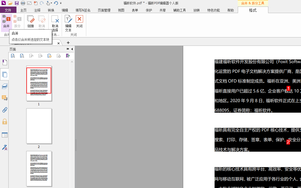
Task: Open the quick access toolbar customize dropdown
Action: pos(61,3)
